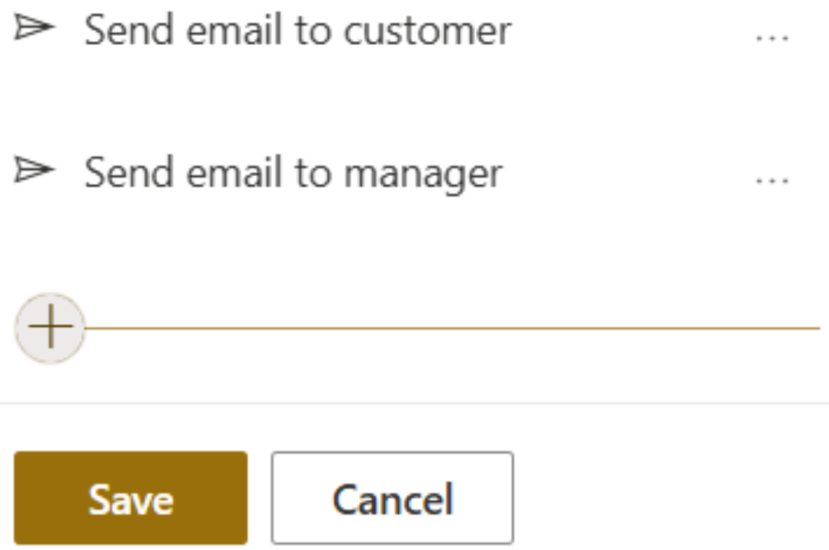Open the ellipsis menu for manager email step
The width and height of the screenshot is (829, 550).
tap(772, 181)
